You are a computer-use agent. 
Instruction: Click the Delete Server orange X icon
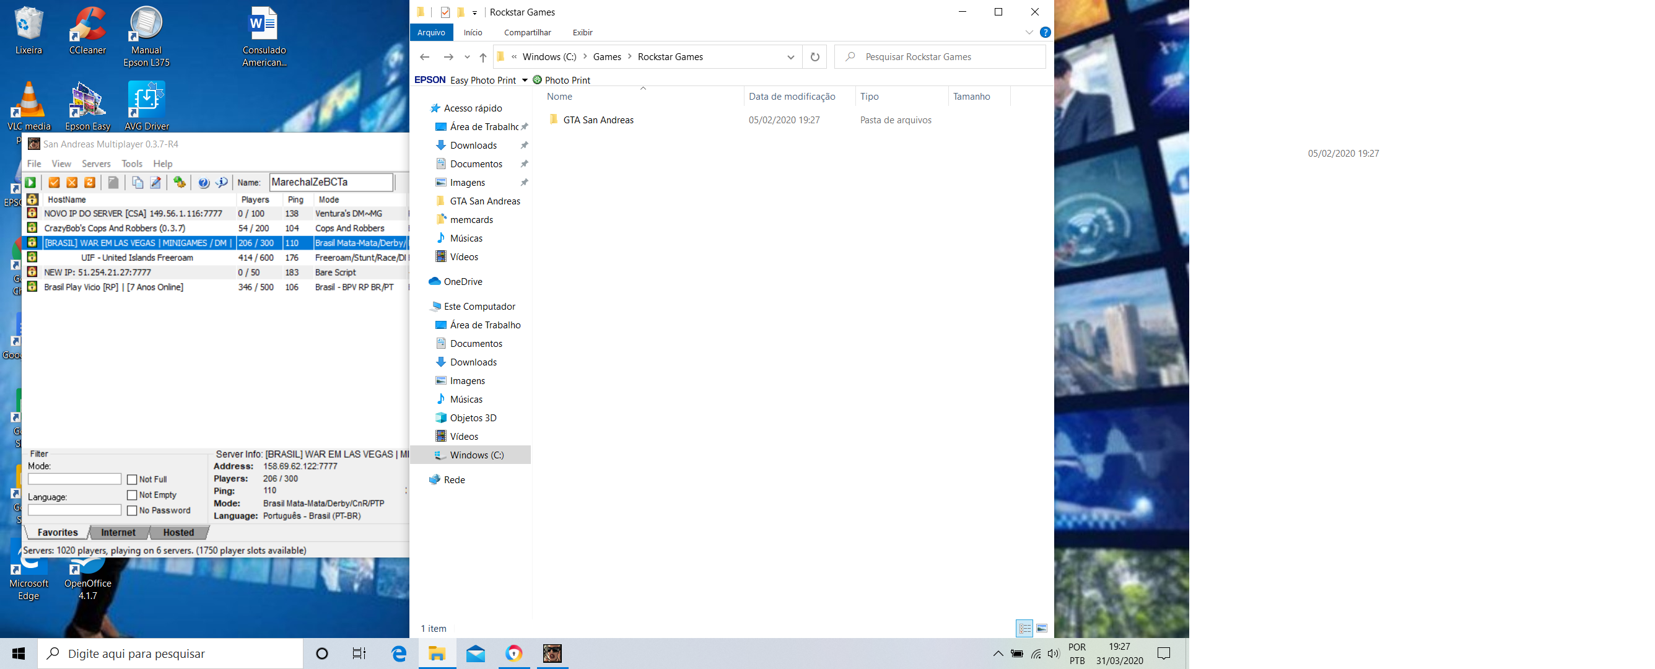pyautogui.click(x=72, y=183)
